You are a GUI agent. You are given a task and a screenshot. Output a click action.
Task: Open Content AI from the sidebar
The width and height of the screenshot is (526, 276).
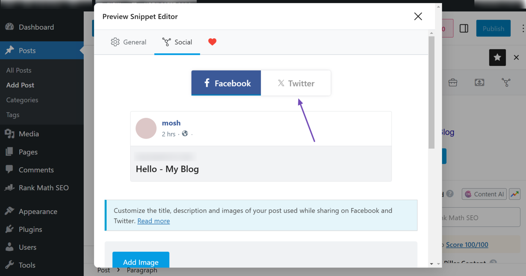(x=484, y=194)
